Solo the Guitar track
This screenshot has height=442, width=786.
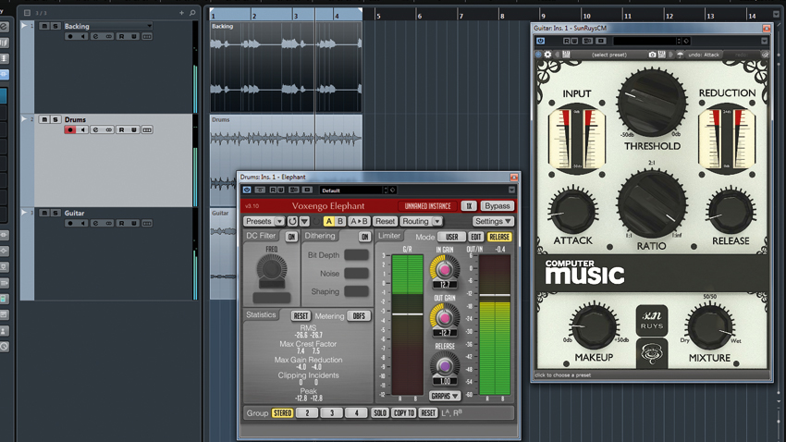55,213
